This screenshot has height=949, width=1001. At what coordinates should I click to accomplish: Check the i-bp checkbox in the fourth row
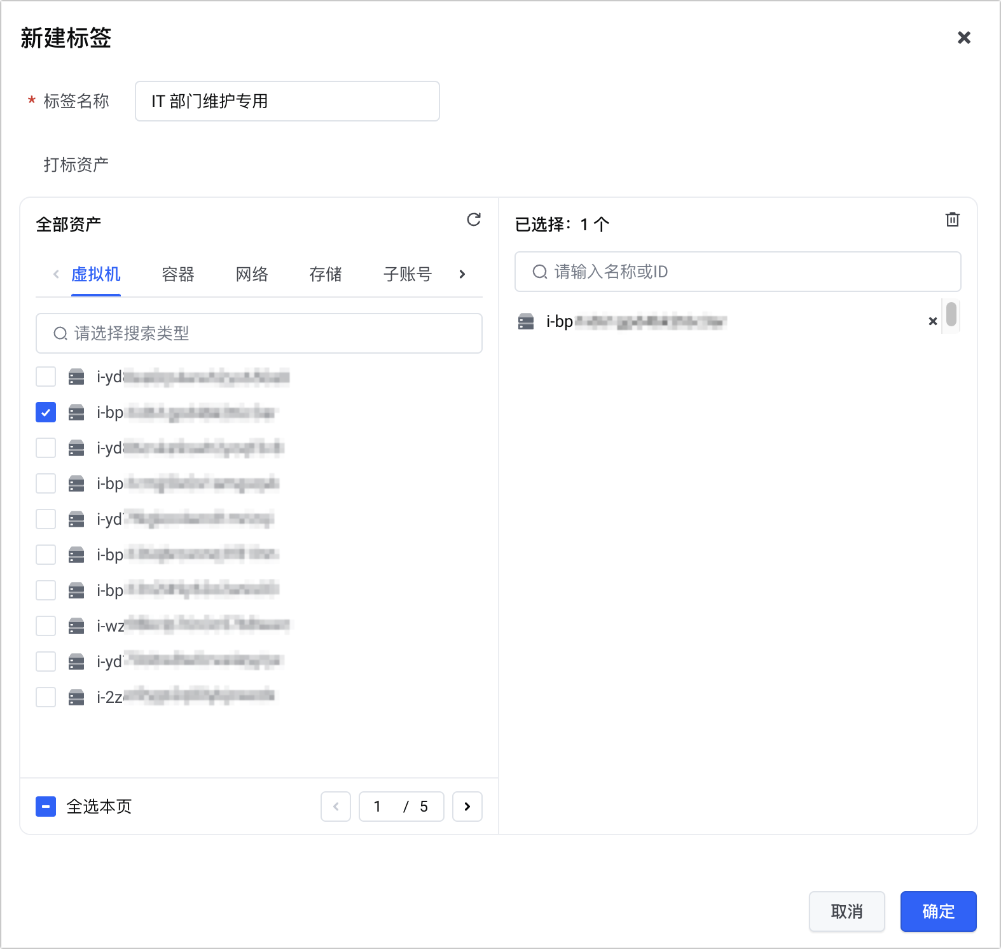(x=46, y=483)
